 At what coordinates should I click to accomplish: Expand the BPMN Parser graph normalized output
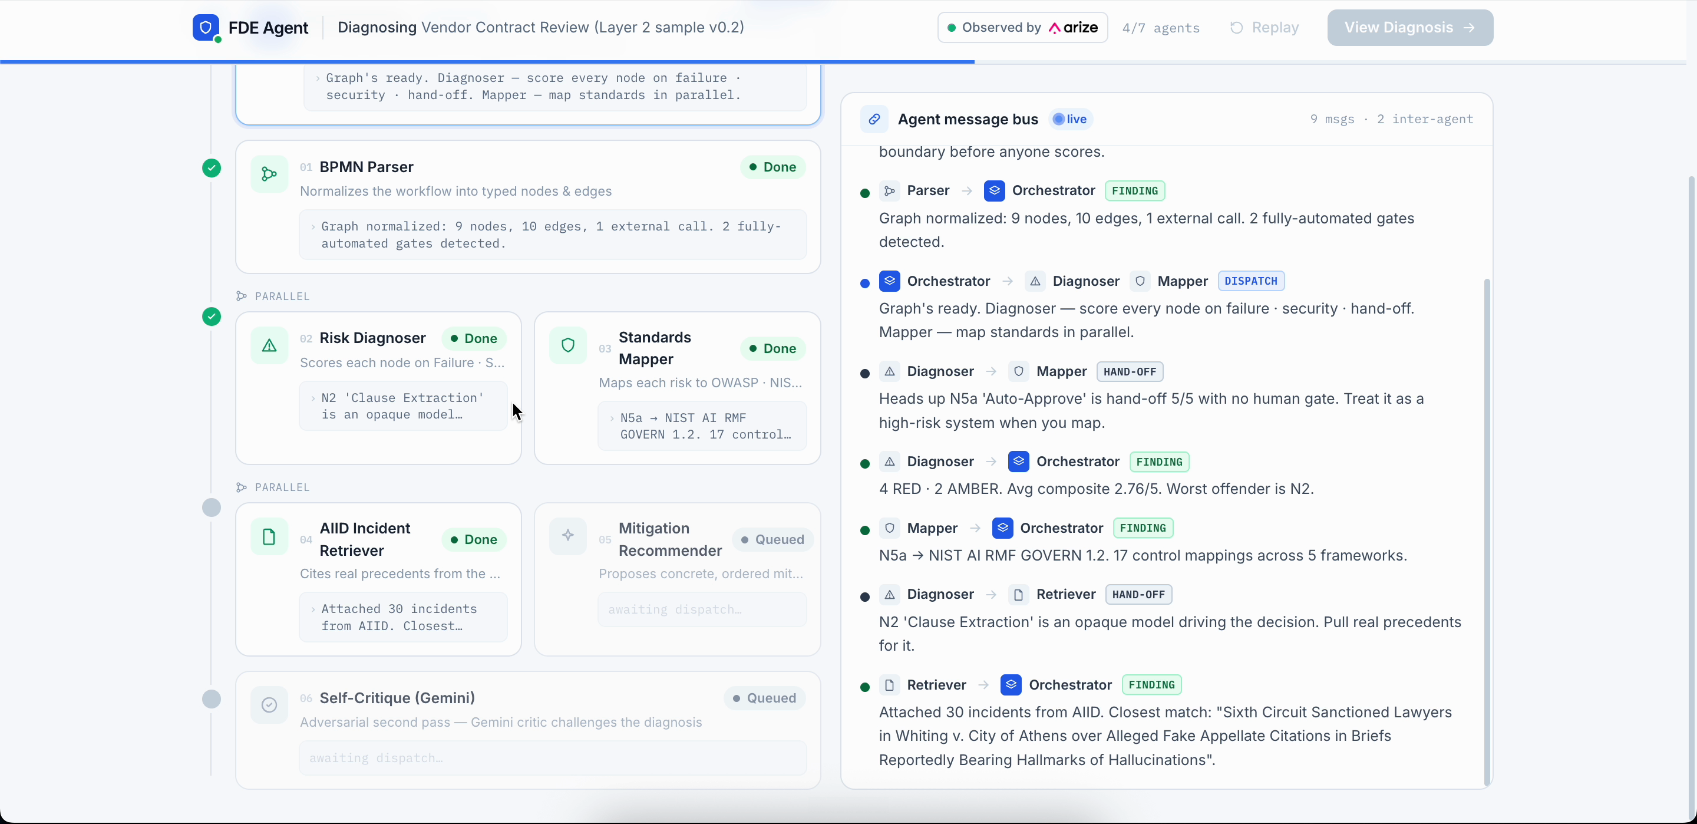pyautogui.click(x=553, y=235)
